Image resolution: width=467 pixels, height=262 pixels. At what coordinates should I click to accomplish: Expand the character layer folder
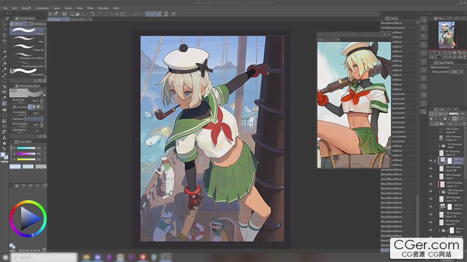pos(439,193)
